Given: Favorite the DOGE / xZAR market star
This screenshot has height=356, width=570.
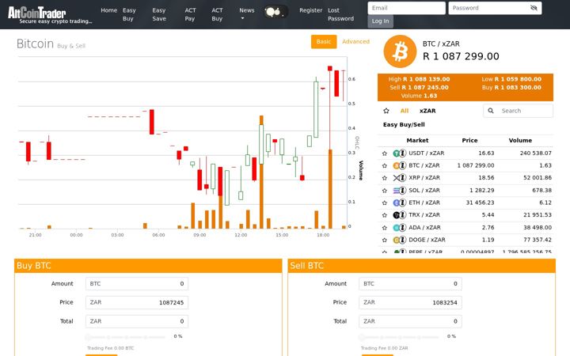Looking at the screenshot, I should [x=385, y=240].
